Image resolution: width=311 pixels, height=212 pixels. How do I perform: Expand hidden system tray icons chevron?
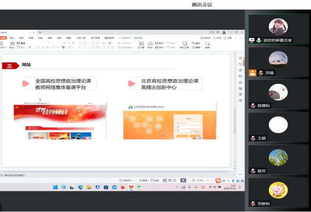[x=177, y=187]
